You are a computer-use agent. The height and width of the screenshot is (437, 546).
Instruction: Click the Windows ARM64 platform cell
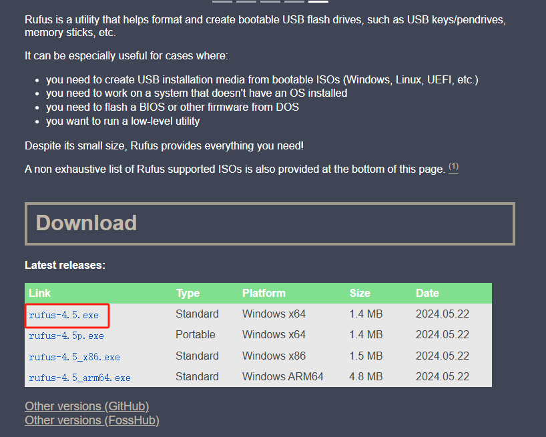[283, 376]
